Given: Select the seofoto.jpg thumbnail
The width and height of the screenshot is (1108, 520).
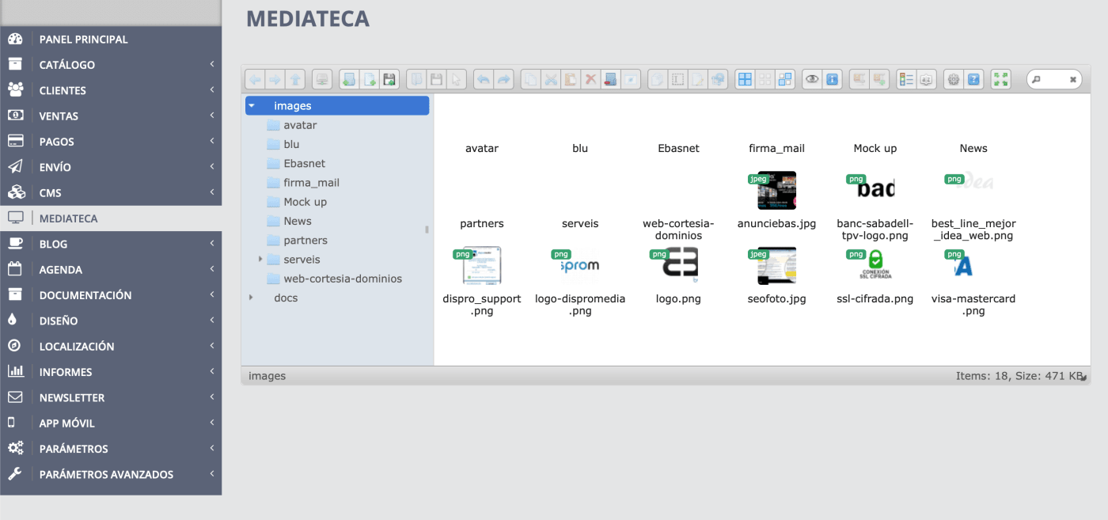Looking at the screenshot, I should [x=776, y=267].
